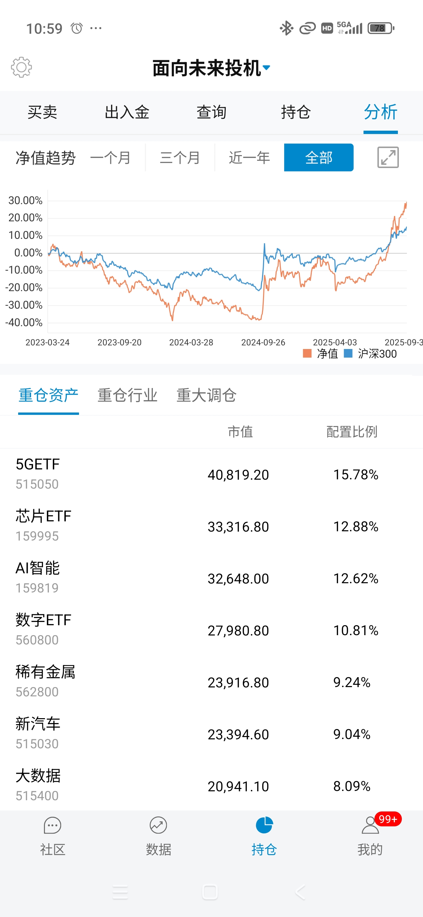Toggle the orange 净值 legend swatch
Image resolution: width=423 pixels, height=917 pixels.
pyautogui.click(x=307, y=354)
